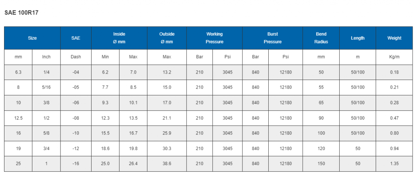Click weight value 0.18
The image size is (415, 175).
coord(394,72)
